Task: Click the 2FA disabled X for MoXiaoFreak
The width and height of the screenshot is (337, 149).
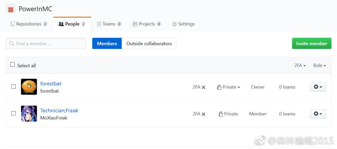Action: pos(203,114)
